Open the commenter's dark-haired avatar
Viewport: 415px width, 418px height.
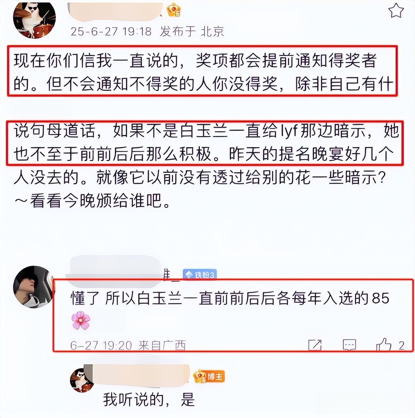(x=34, y=287)
